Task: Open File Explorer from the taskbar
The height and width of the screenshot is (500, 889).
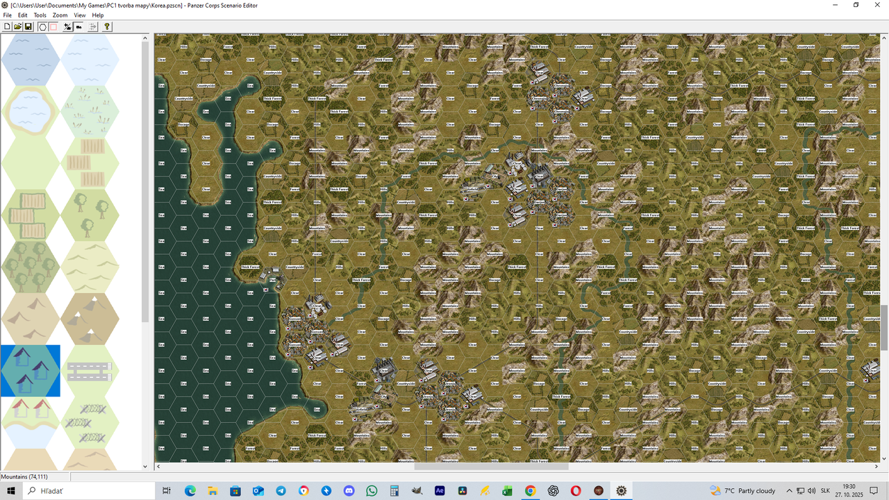Action: [x=213, y=490]
